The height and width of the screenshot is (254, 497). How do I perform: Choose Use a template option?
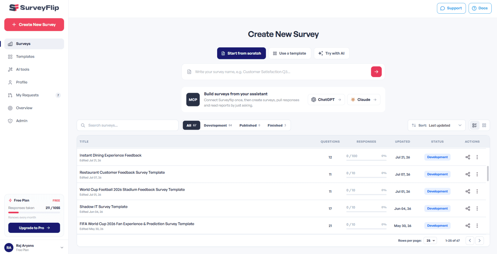[x=290, y=53]
